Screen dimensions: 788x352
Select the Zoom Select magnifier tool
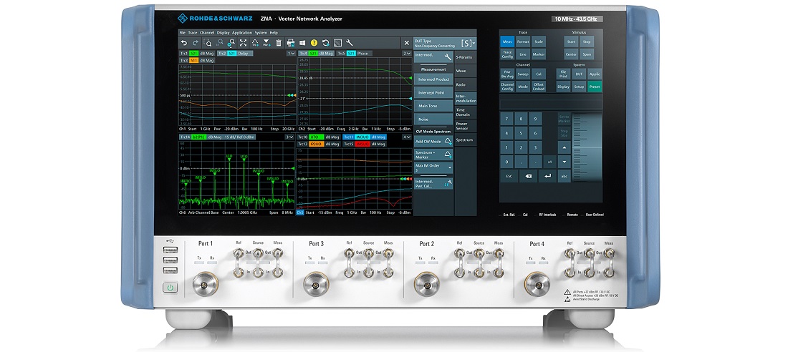(x=207, y=43)
